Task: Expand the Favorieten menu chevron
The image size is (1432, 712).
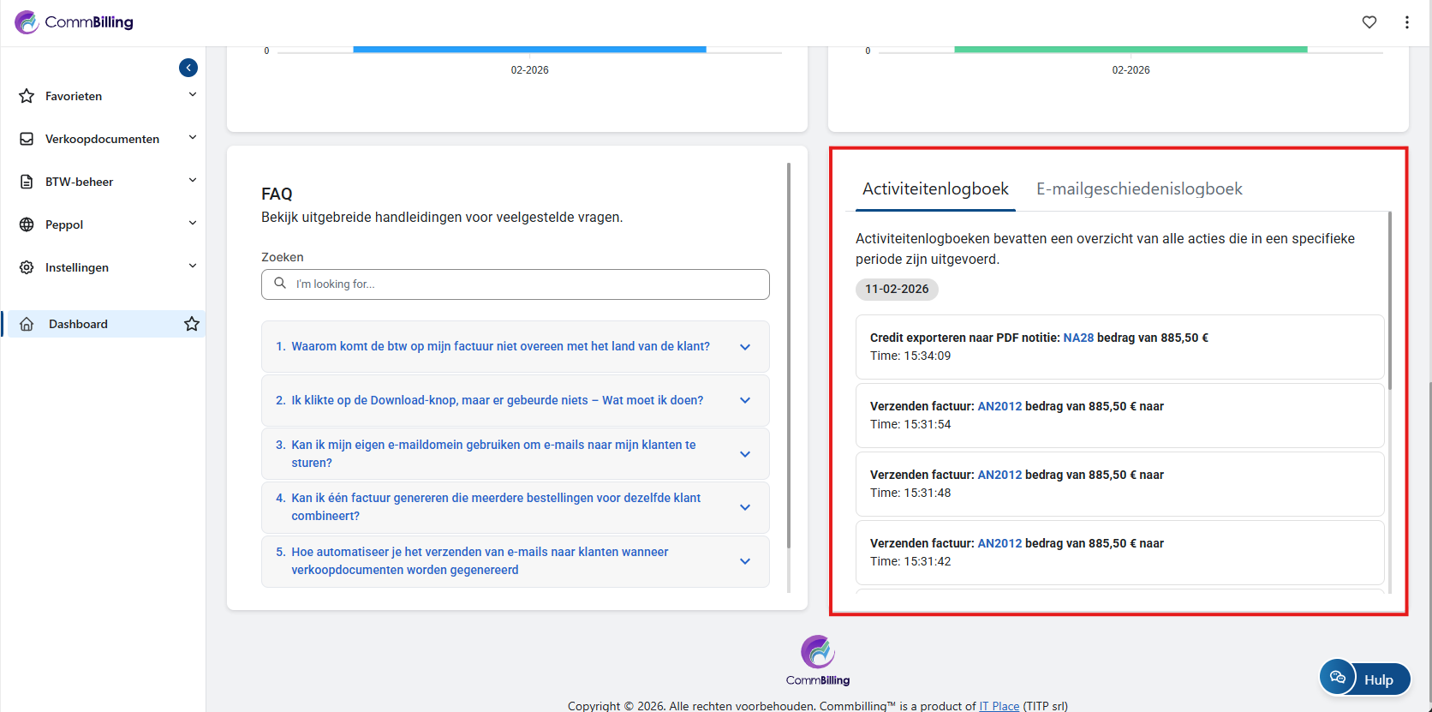Action: (x=193, y=95)
